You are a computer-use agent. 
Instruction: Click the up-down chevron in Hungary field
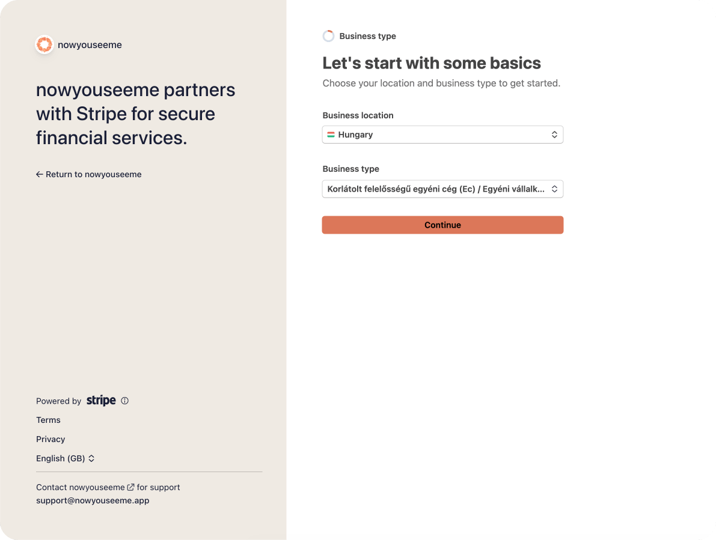554,135
